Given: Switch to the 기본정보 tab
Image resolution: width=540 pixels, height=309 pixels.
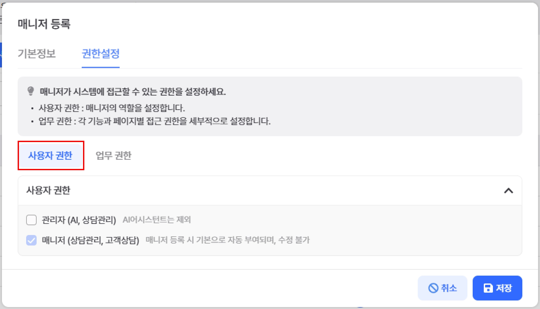Looking at the screenshot, I should tap(37, 53).
